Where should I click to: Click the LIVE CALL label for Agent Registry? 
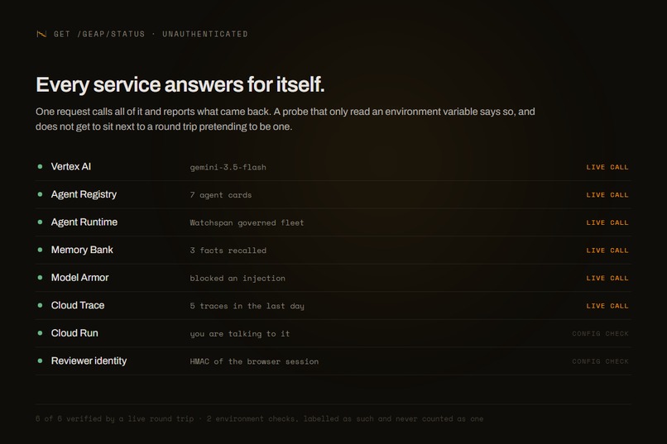click(x=607, y=195)
